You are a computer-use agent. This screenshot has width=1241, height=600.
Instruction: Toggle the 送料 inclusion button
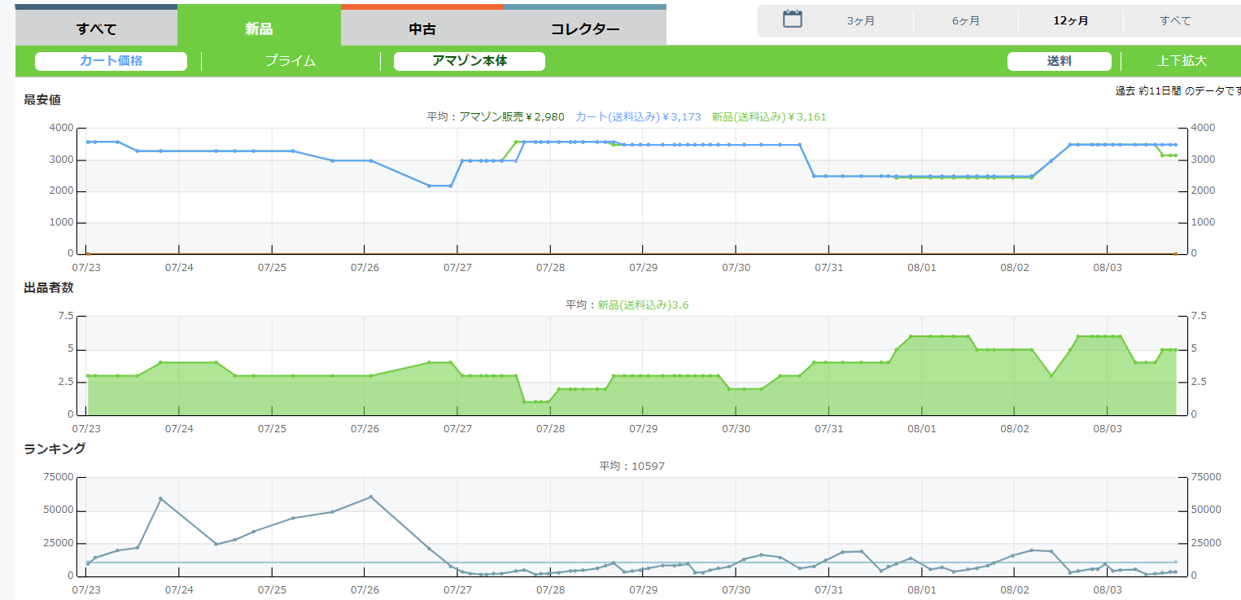tap(1059, 61)
